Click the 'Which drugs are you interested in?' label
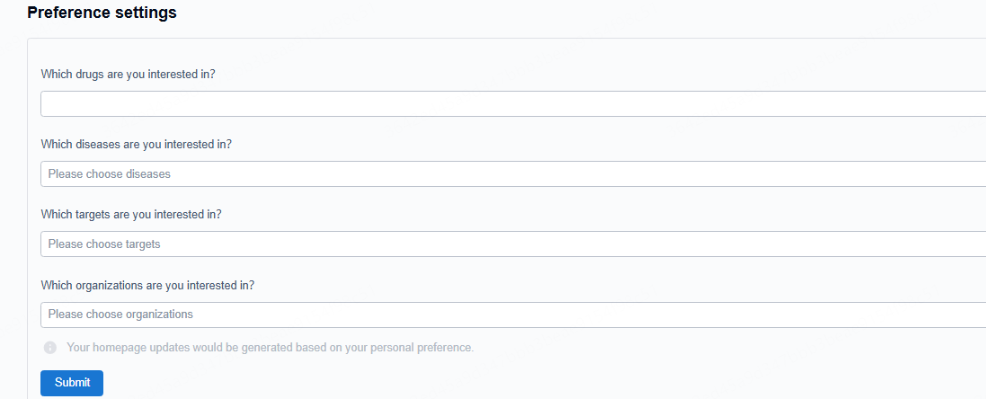Viewport: 986px width, 399px height. [x=128, y=75]
